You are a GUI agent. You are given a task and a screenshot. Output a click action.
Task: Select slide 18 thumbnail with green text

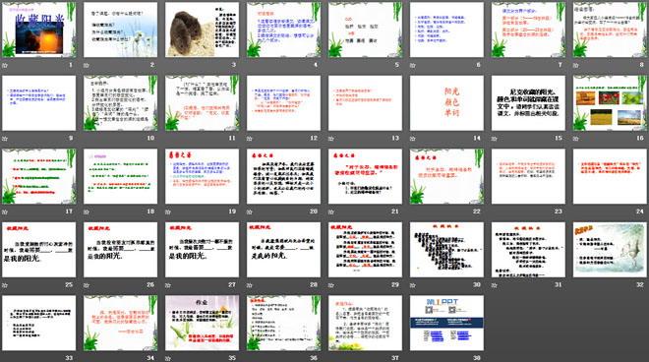[x=120, y=176]
